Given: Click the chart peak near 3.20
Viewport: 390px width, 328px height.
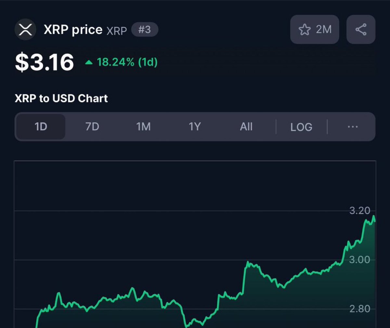Looking at the screenshot, I should [374, 216].
